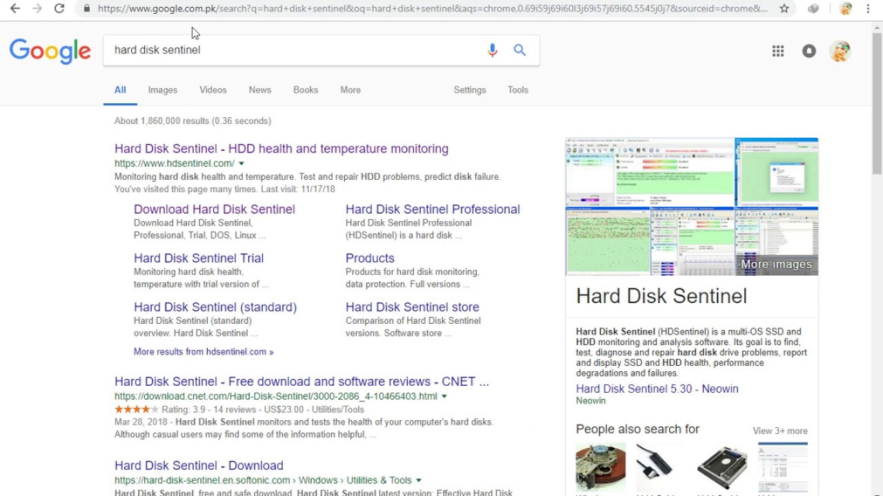Open first People also search for thumbnail
The height and width of the screenshot is (496, 883).
pos(601,466)
